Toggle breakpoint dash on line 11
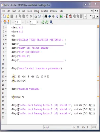 [x=6, y=68]
